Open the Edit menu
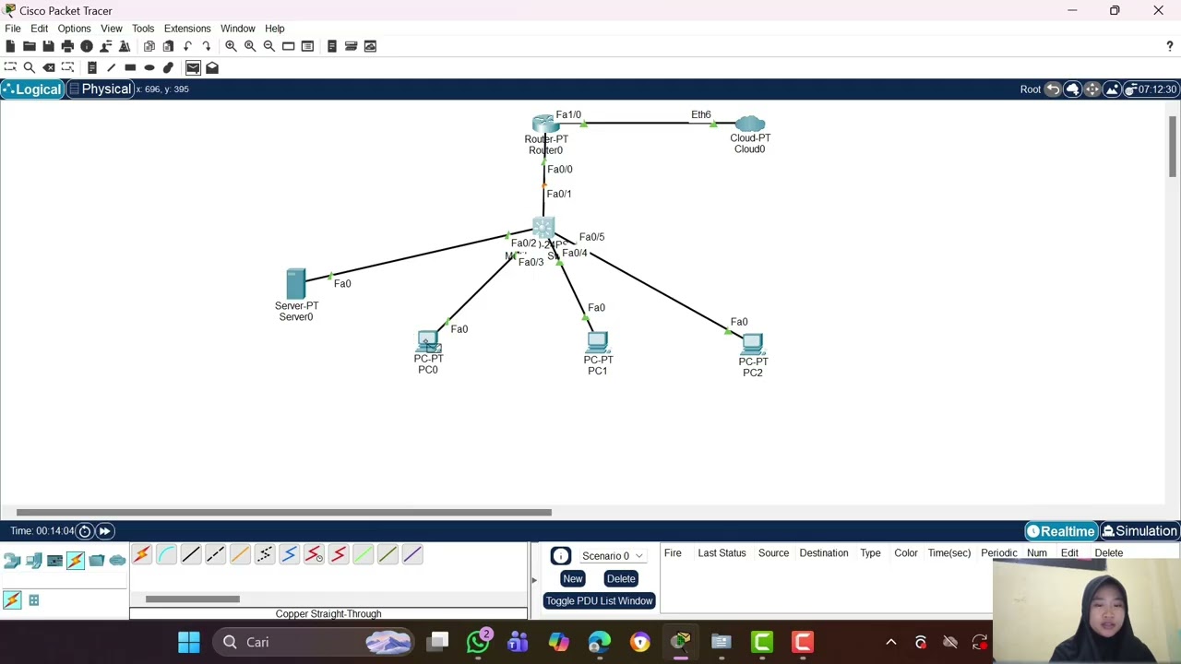This screenshot has height=664, width=1181. 40,29
